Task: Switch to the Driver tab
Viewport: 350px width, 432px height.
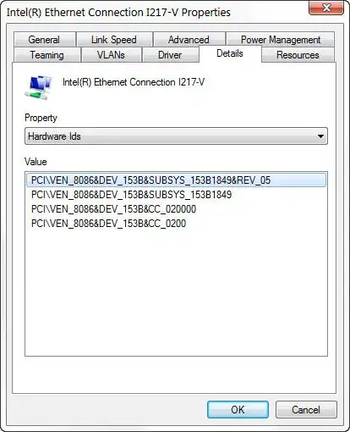Action: pos(170,55)
